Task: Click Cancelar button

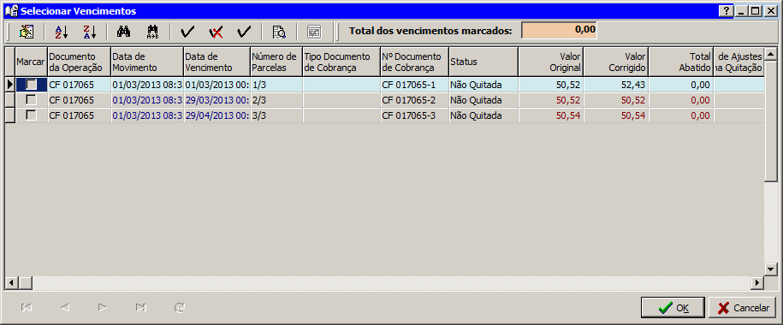Action: pyautogui.click(x=743, y=308)
